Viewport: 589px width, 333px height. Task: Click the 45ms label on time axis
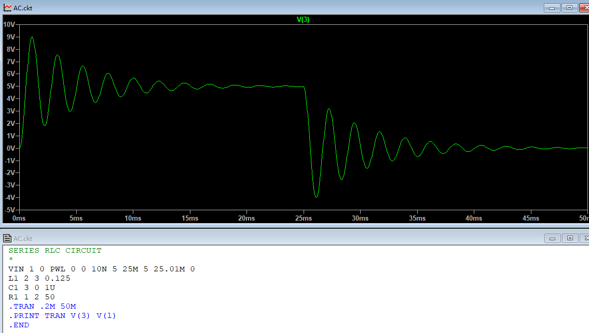pyautogui.click(x=531, y=218)
